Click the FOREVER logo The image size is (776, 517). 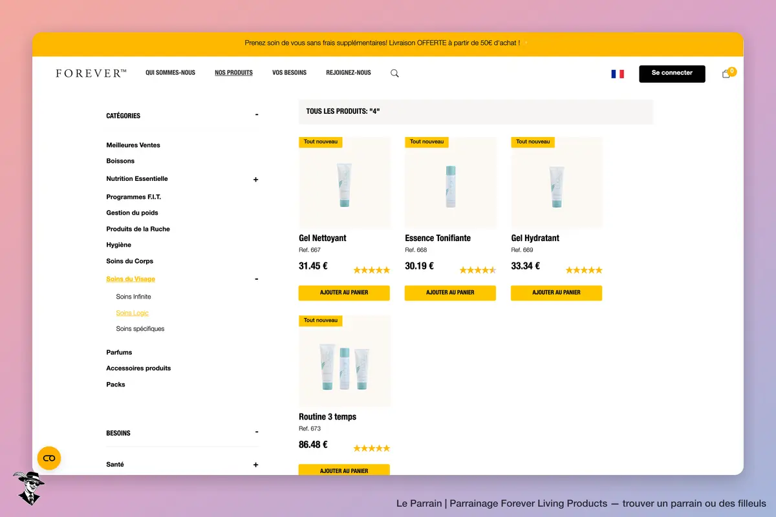coord(91,73)
